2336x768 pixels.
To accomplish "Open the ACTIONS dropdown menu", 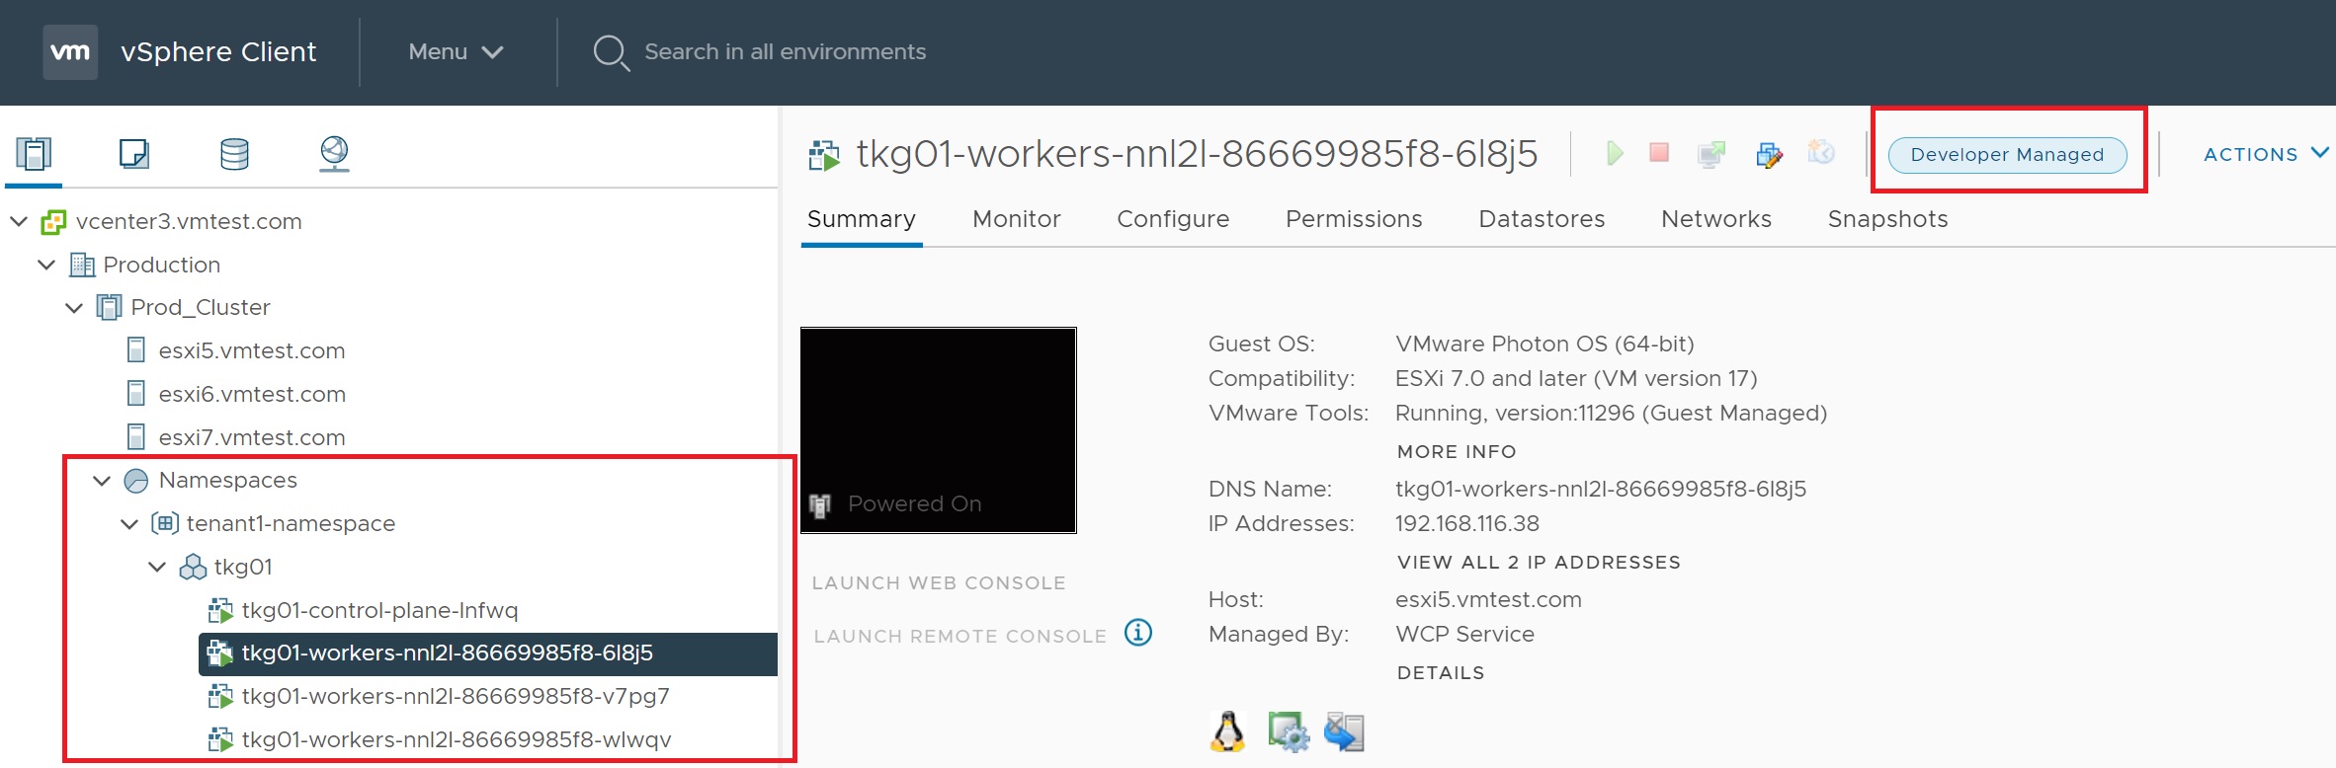I will pyautogui.click(x=2264, y=154).
